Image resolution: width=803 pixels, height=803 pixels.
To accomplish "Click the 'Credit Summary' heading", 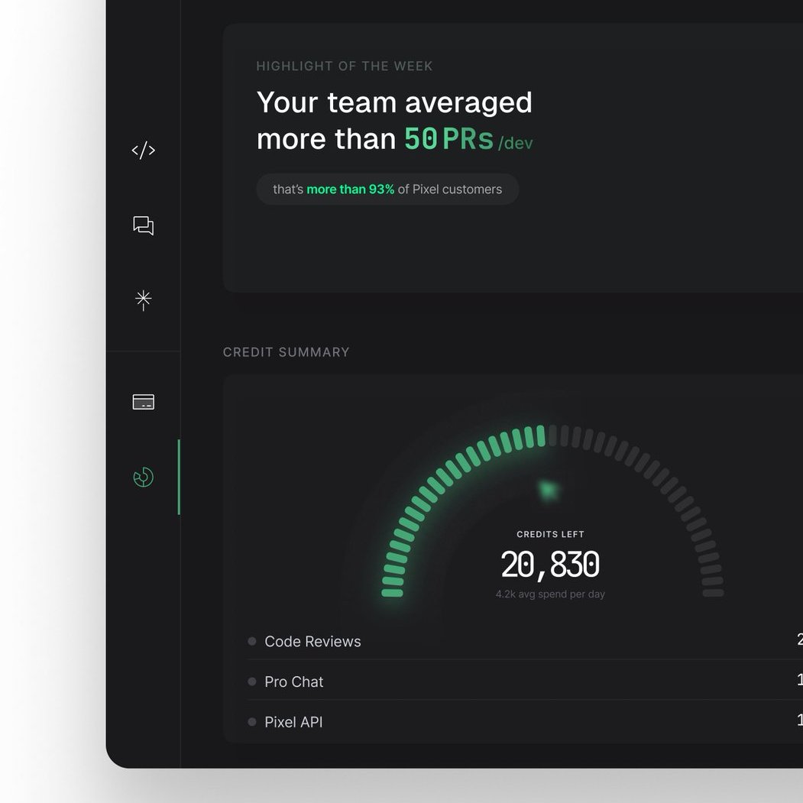I will pos(287,352).
